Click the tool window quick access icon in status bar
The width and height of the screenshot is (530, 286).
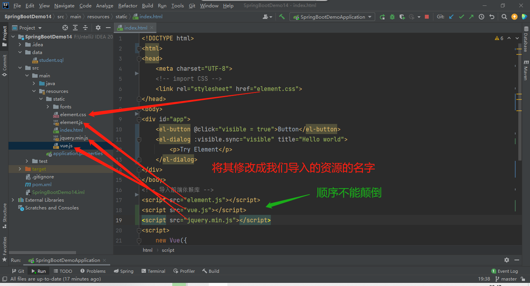pos(4,279)
